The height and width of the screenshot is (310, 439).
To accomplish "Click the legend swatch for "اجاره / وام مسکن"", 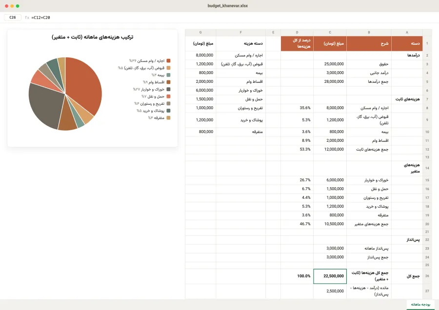I will tap(168, 61).
